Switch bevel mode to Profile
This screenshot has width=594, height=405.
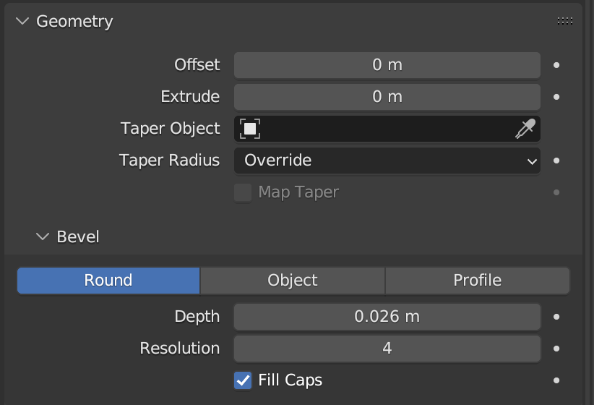pyautogui.click(x=478, y=281)
